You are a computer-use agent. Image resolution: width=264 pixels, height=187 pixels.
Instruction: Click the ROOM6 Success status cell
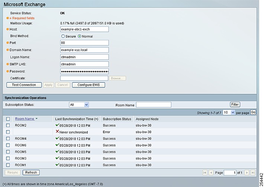coord(109,145)
